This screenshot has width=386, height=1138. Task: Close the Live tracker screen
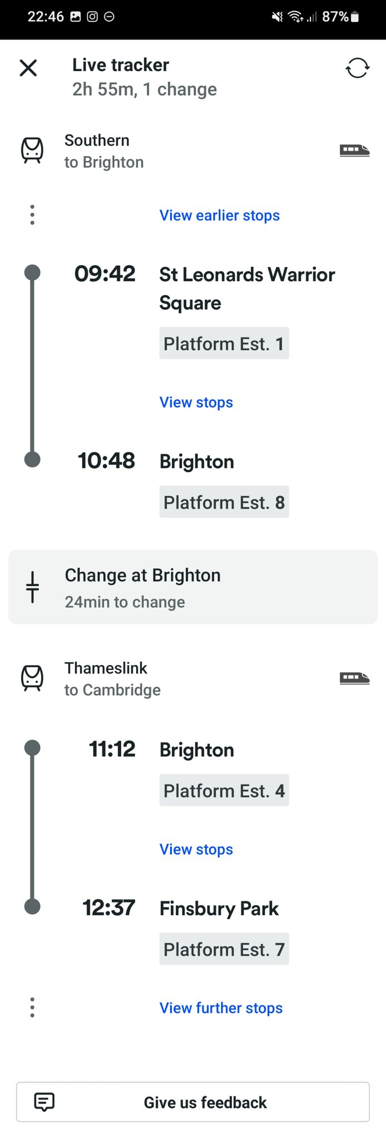28,68
